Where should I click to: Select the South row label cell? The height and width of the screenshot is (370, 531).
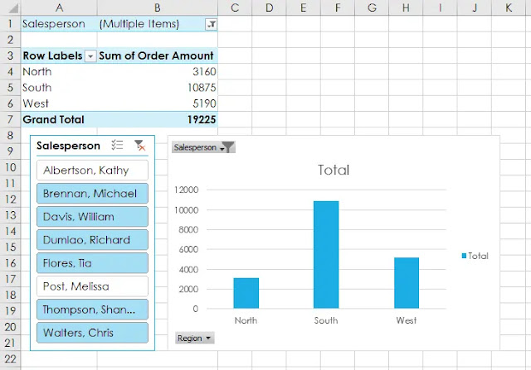click(59, 88)
